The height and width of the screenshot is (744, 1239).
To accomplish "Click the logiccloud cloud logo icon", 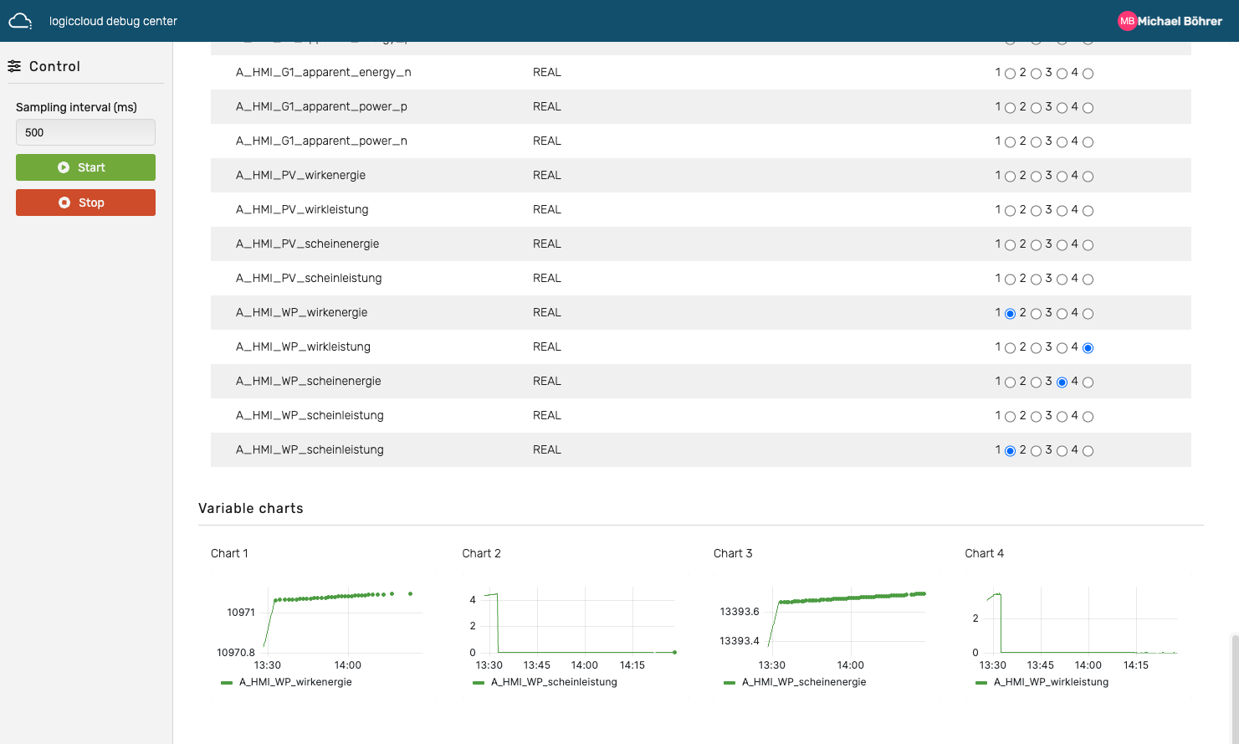I will [x=20, y=21].
